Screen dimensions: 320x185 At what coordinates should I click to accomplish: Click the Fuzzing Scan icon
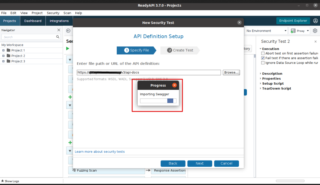coord(74,170)
